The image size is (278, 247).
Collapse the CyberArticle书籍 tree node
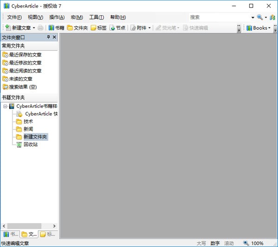coord(5,106)
